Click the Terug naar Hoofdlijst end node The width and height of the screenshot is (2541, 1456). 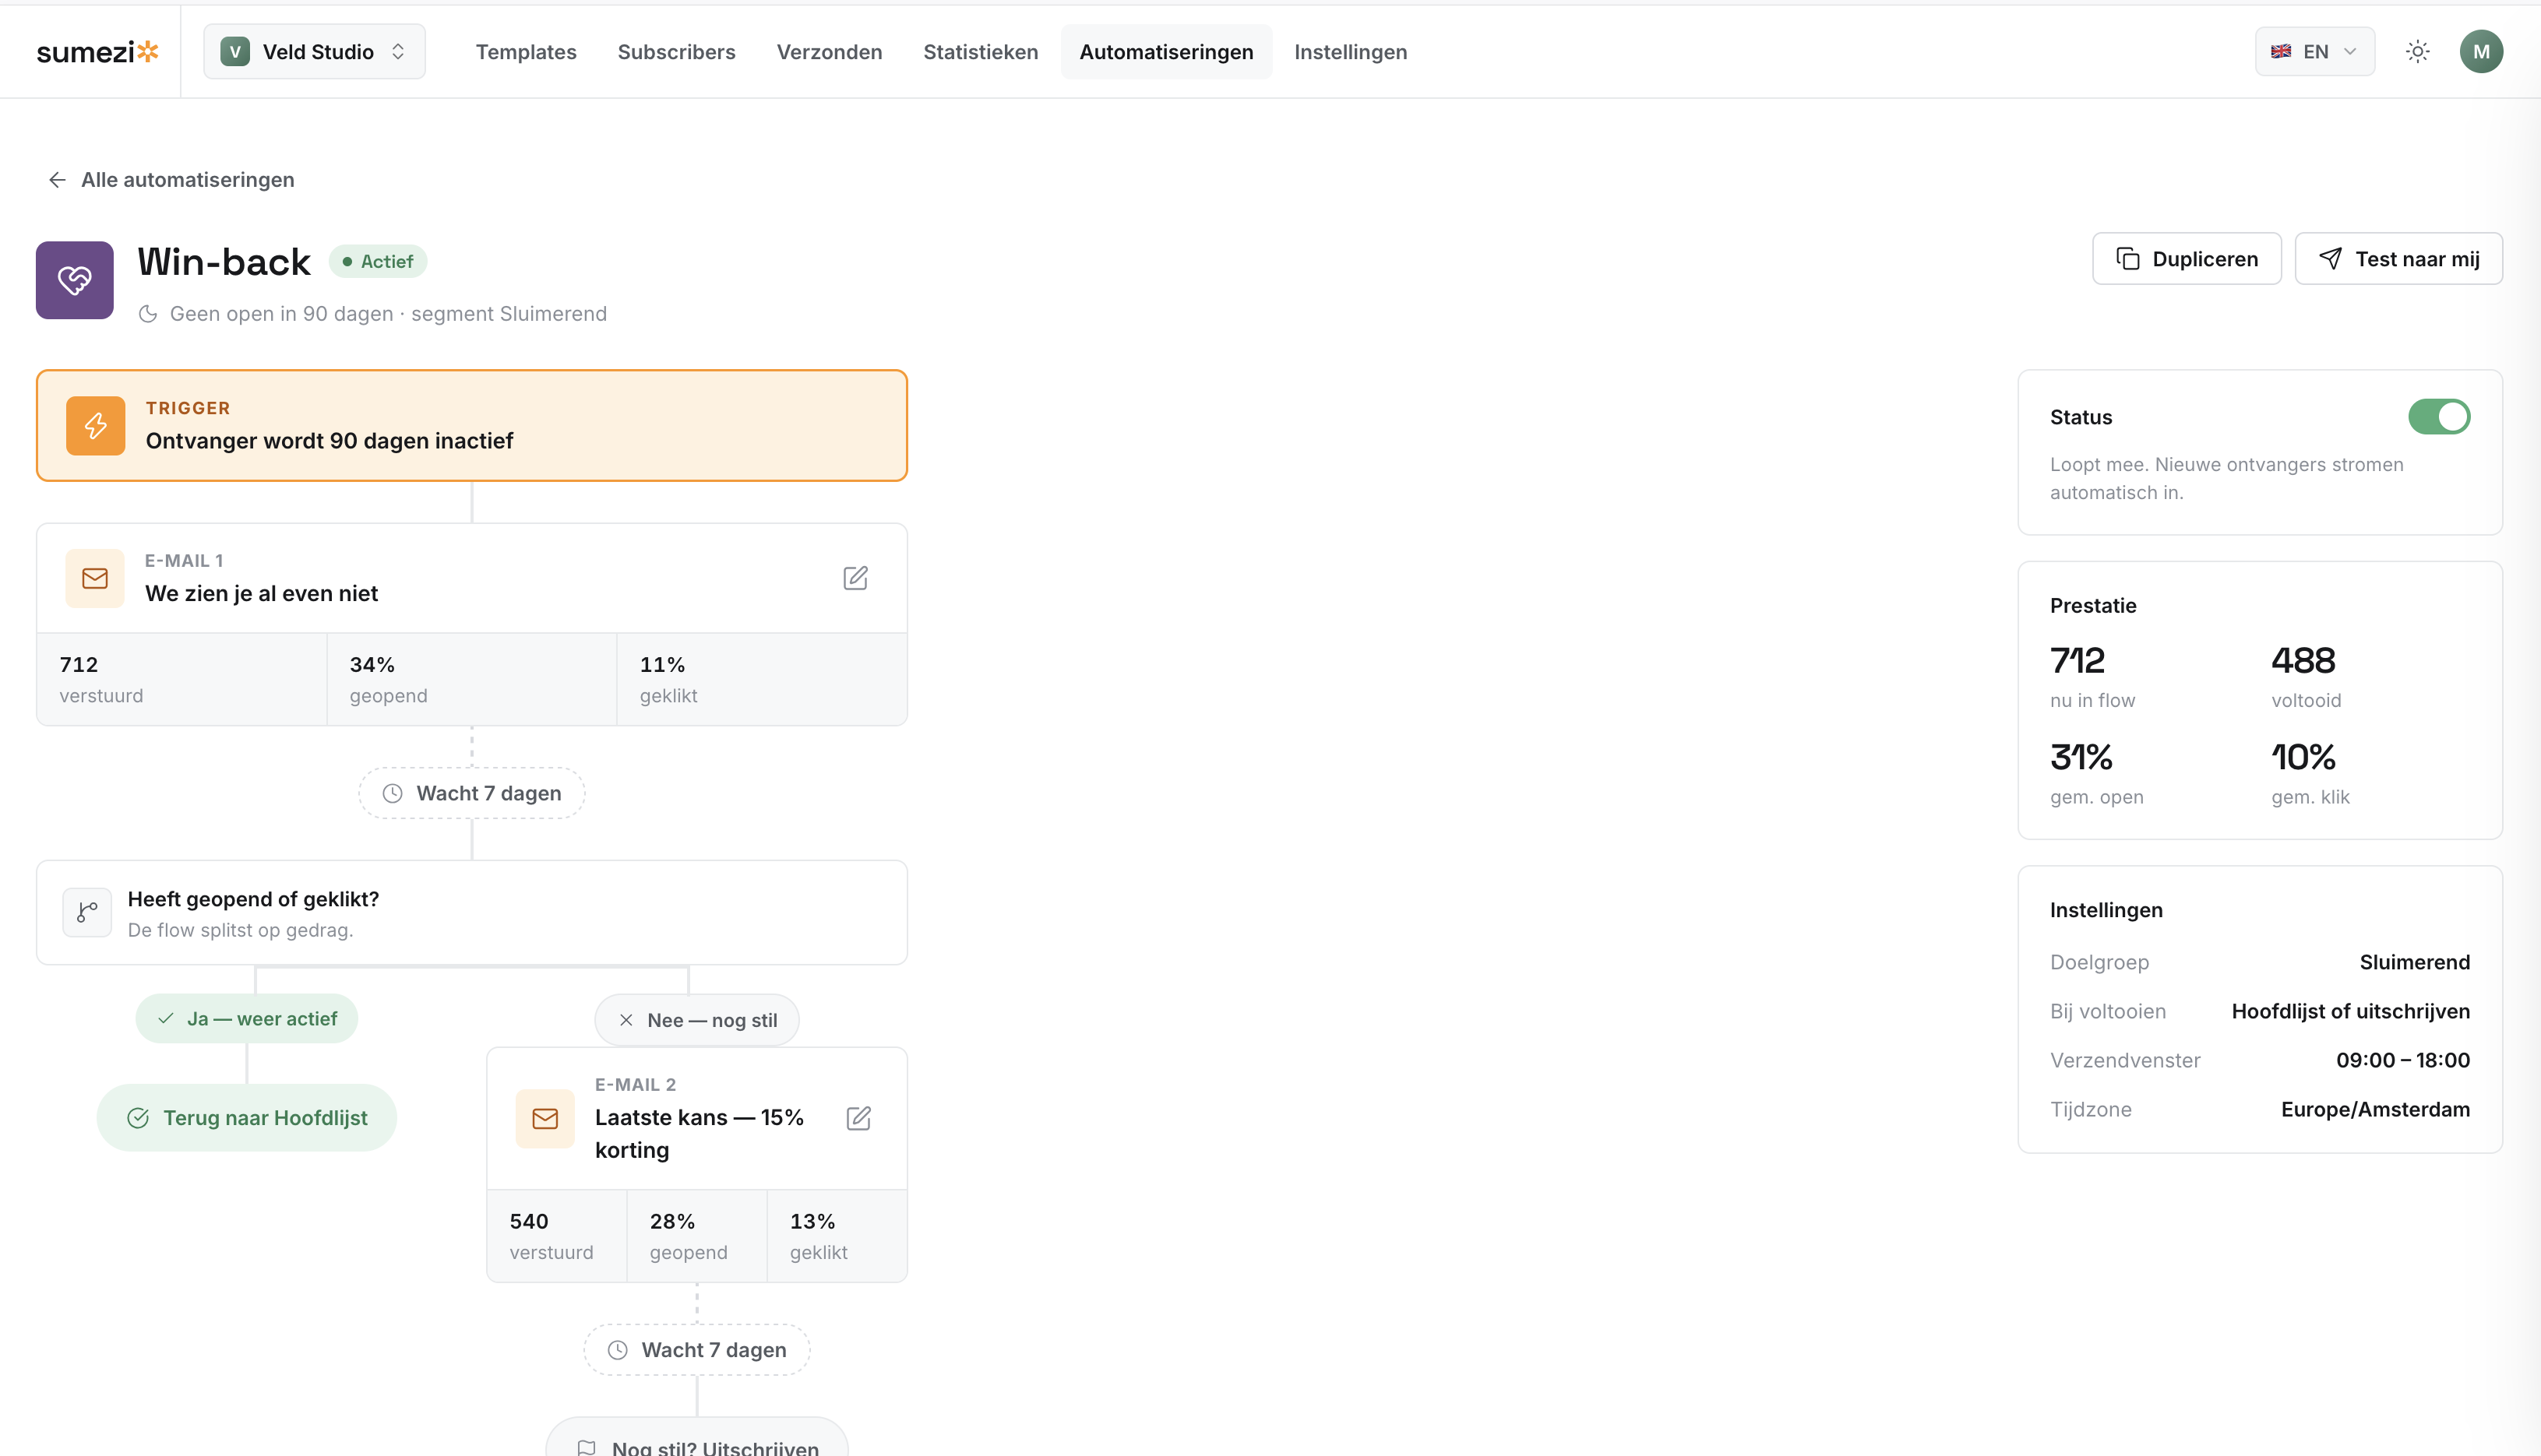pos(247,1117)
